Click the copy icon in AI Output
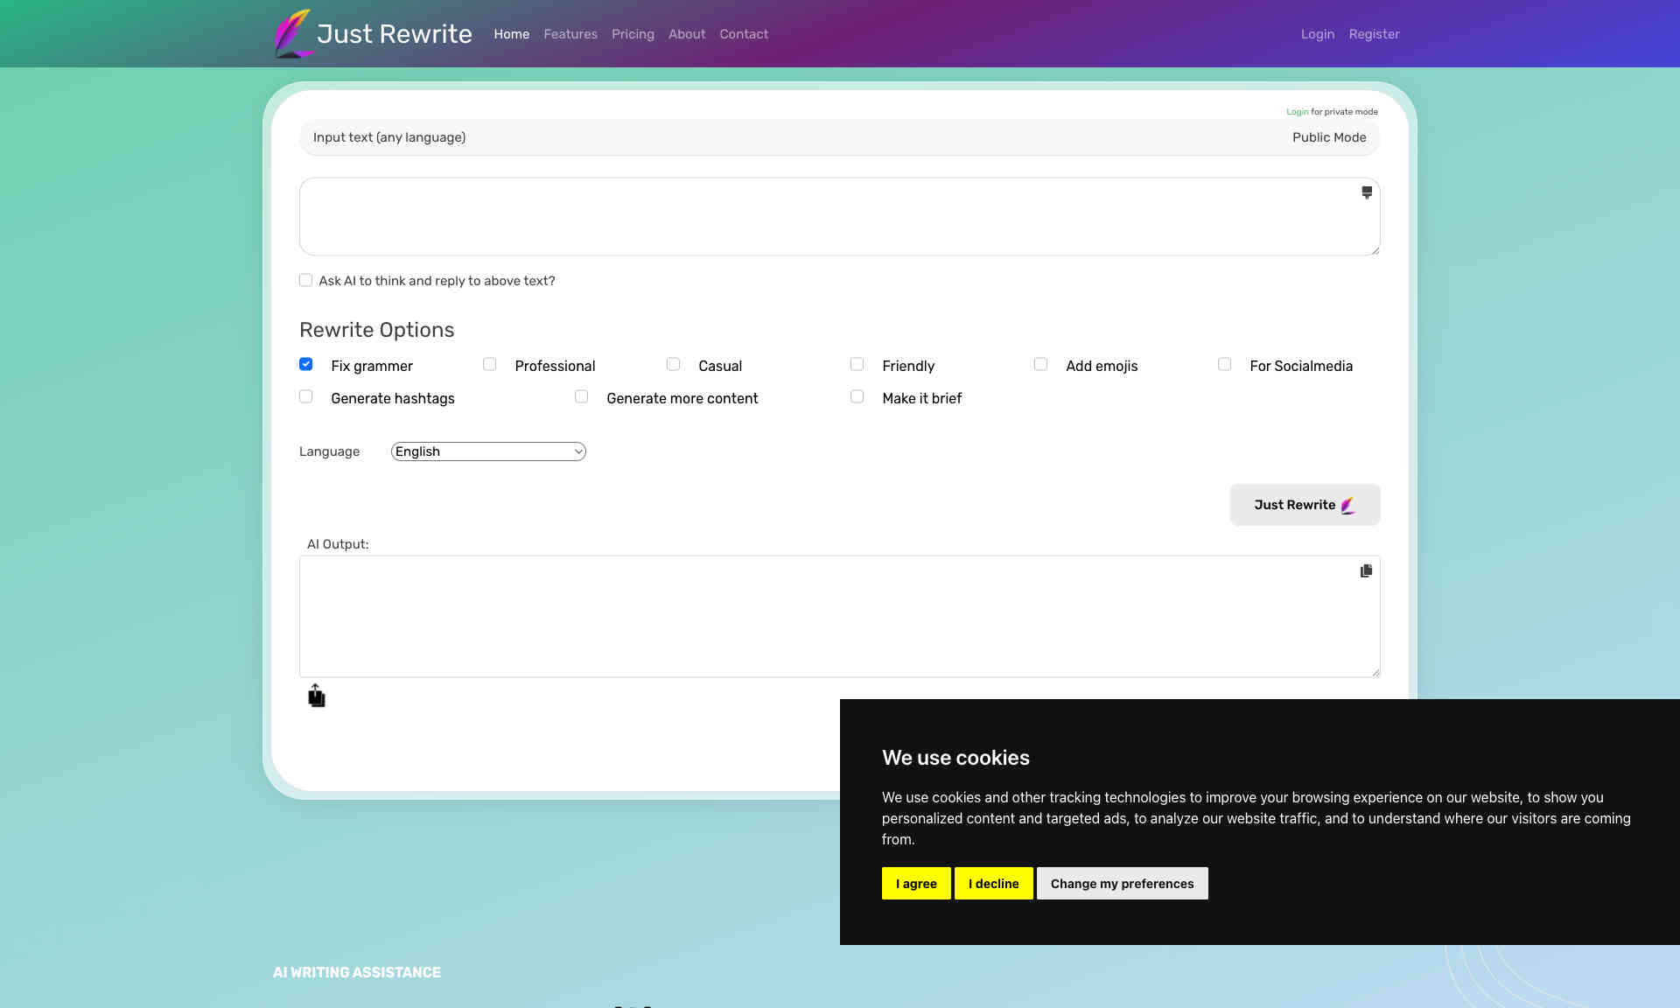Image resolution: width=1680 pixels, height=1008 pixels. point(1366,571)
